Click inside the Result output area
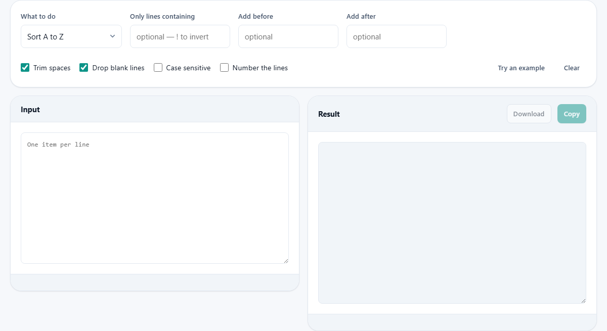Image resolution: width=607 pixels, height=331 pixels. [452, 223]
